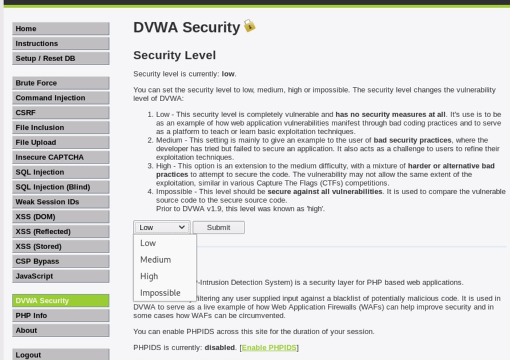
Task: Choose High from the dropdown list
Action: 164,277
